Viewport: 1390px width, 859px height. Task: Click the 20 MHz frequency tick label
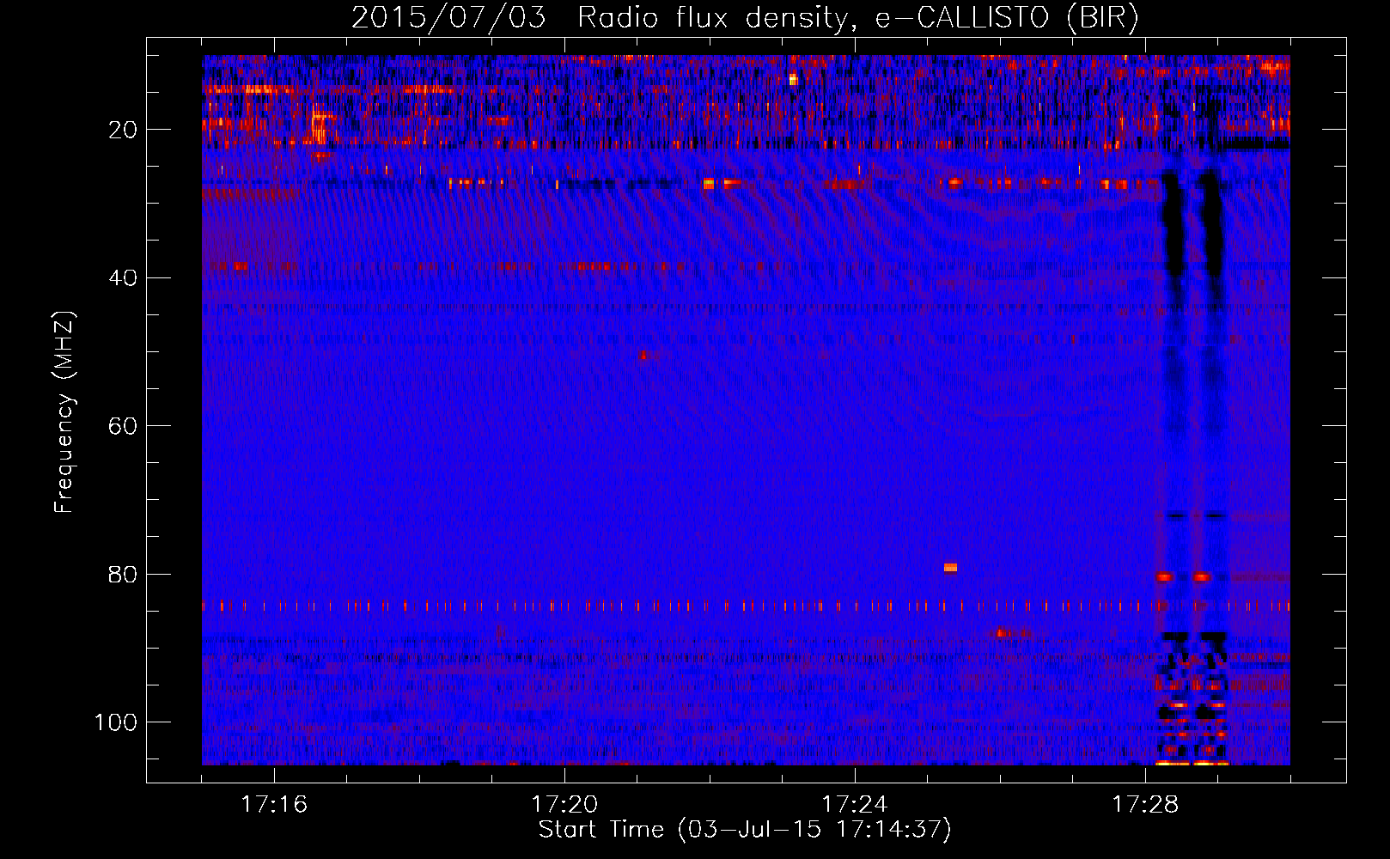click(x=123, y=130)
